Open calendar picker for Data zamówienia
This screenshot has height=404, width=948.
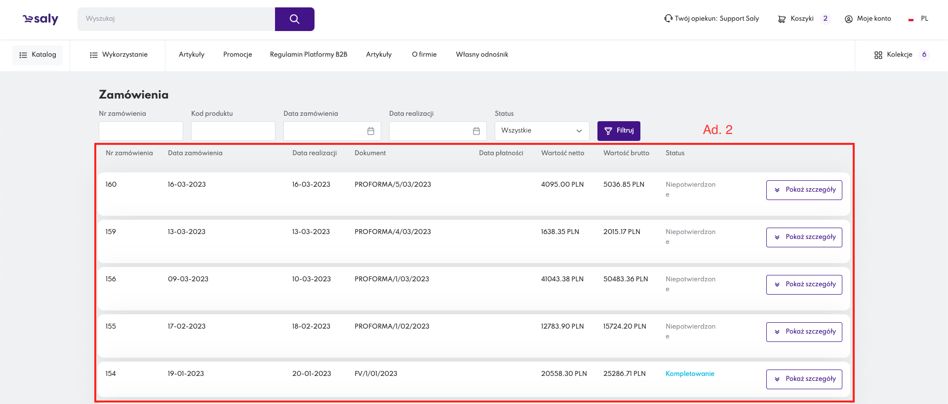click(370, 131)
